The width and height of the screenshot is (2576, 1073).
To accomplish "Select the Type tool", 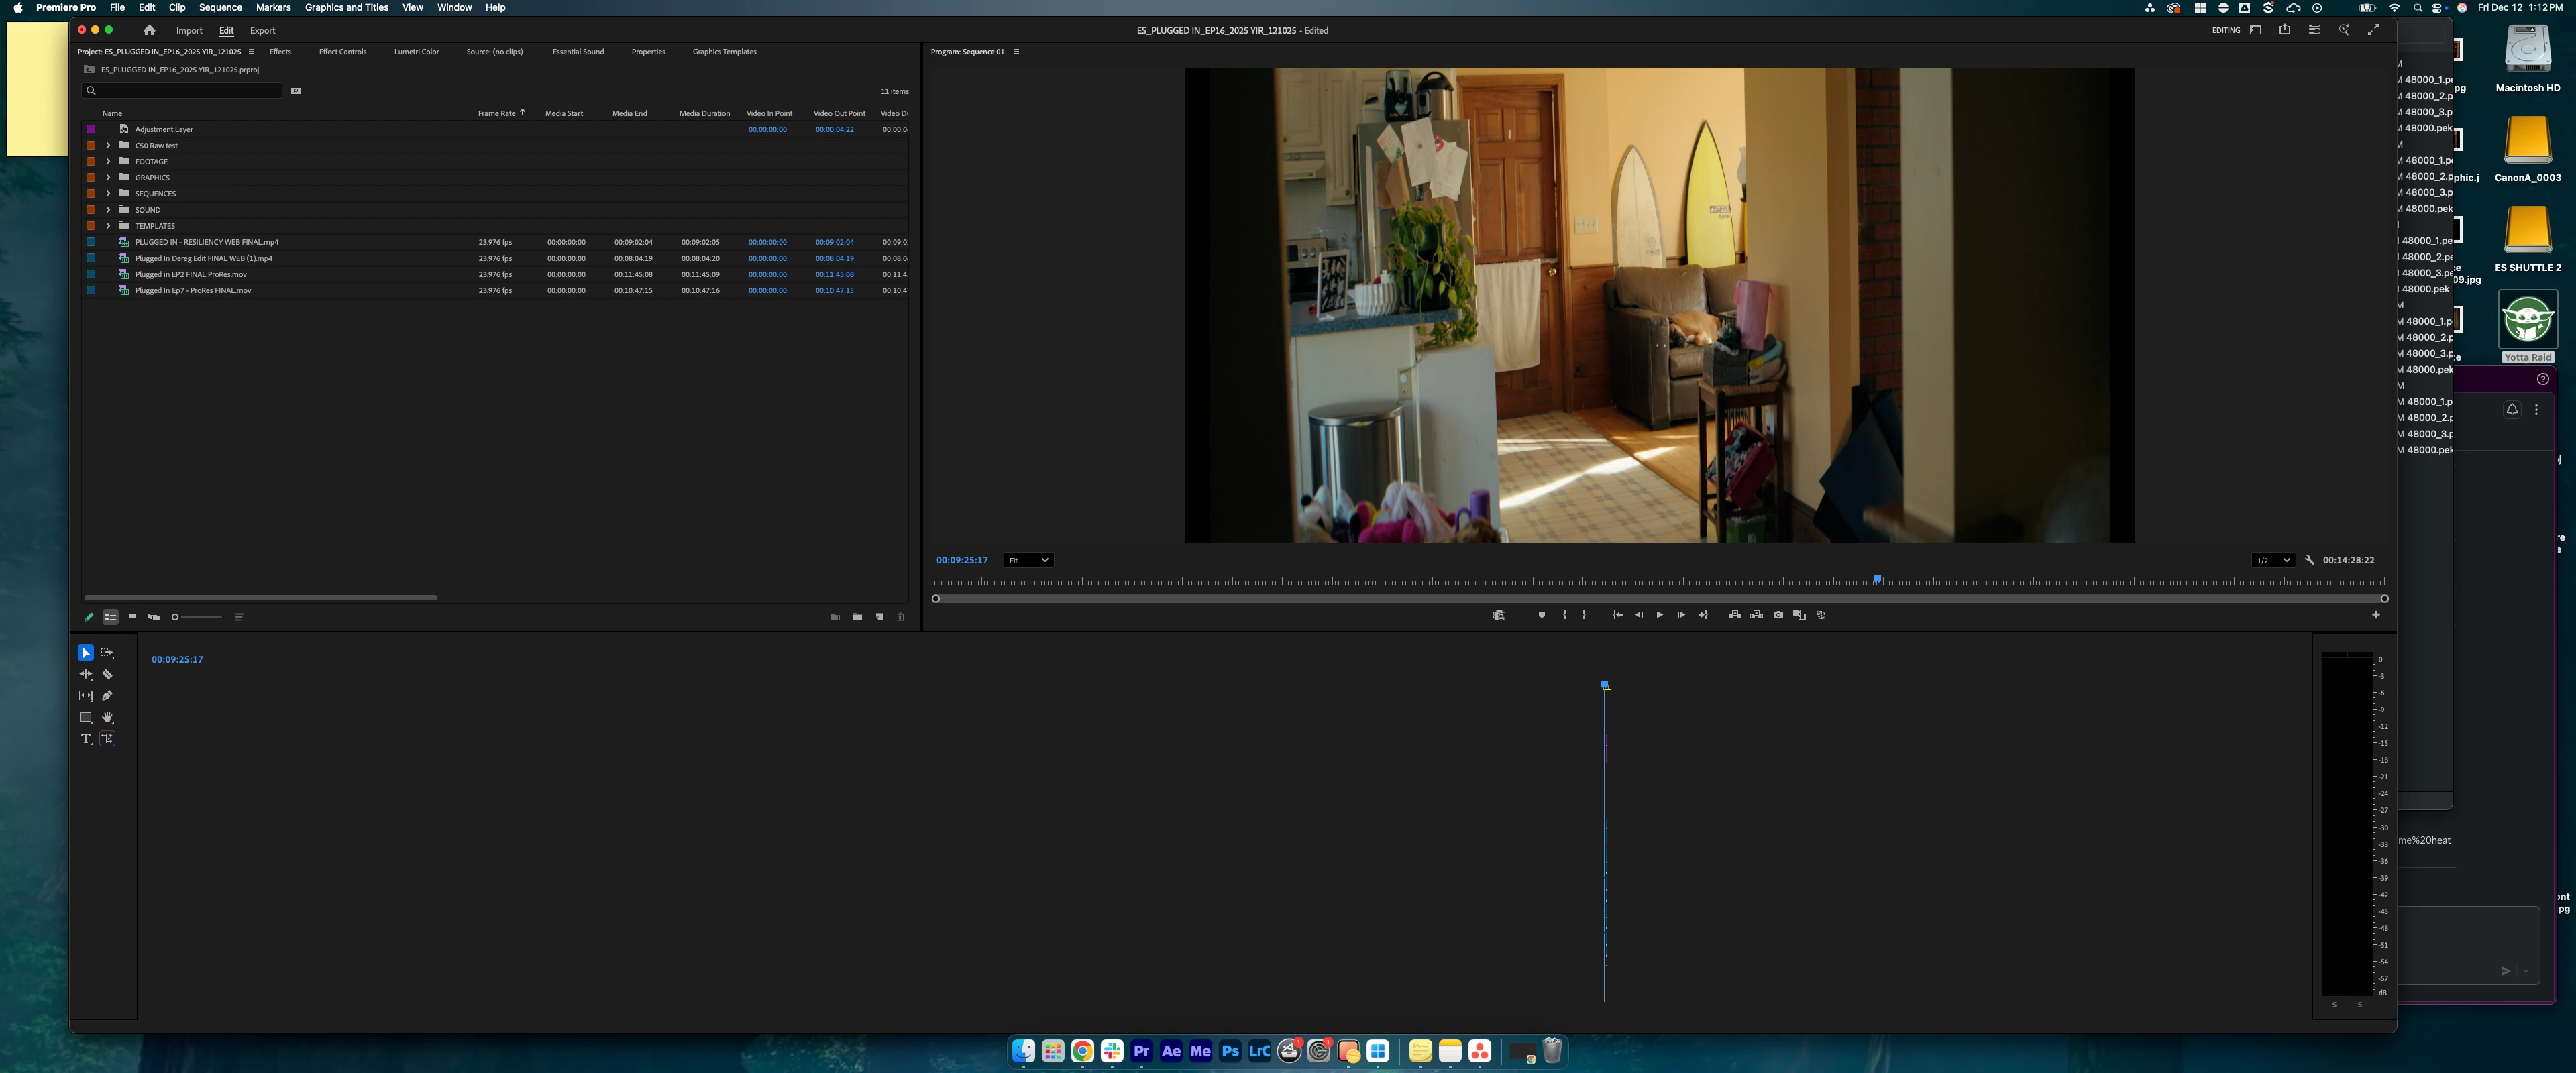I will (x=86, y=739).
